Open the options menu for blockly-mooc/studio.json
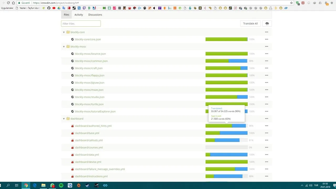Image resolution: width=336 pixels, height=189 pixels. pos(266,97)
